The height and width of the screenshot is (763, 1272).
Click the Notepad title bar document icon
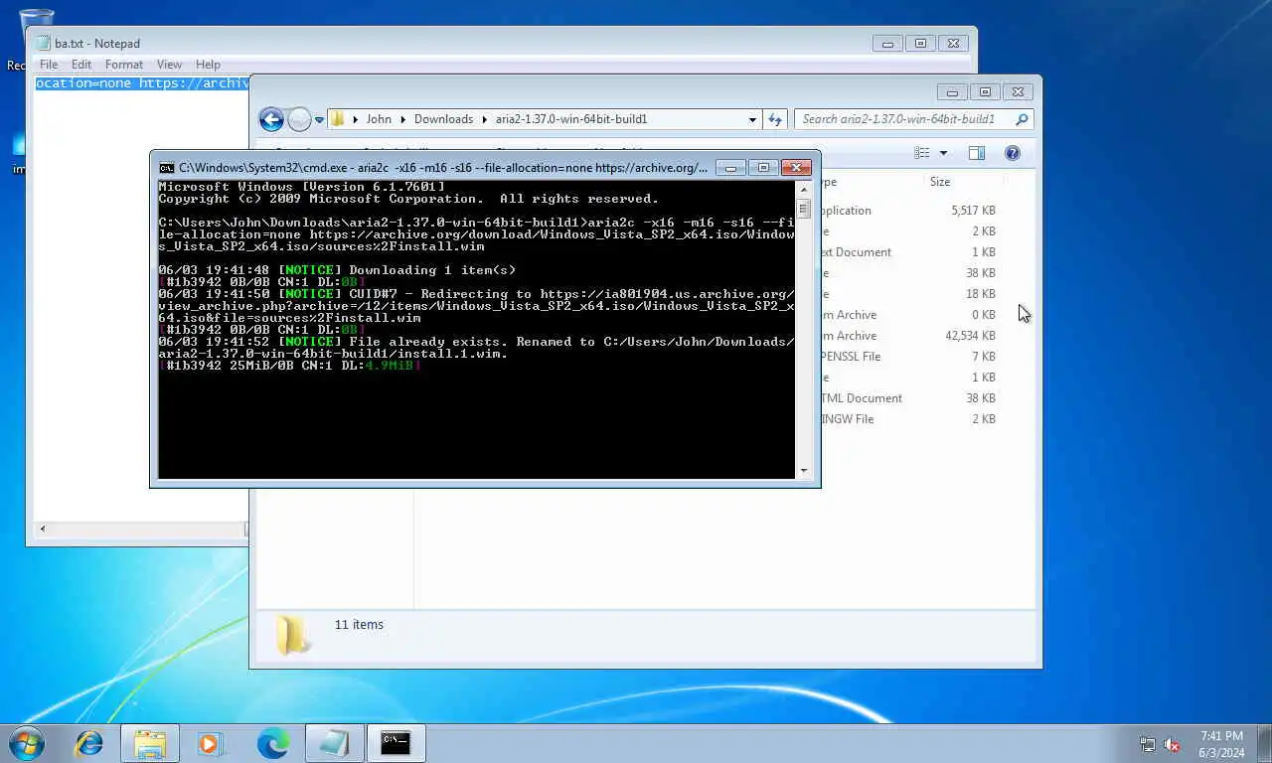43,43
